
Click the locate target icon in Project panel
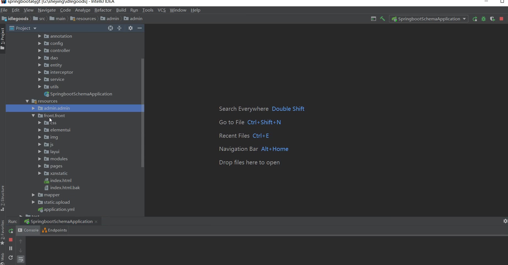(111, 28)
